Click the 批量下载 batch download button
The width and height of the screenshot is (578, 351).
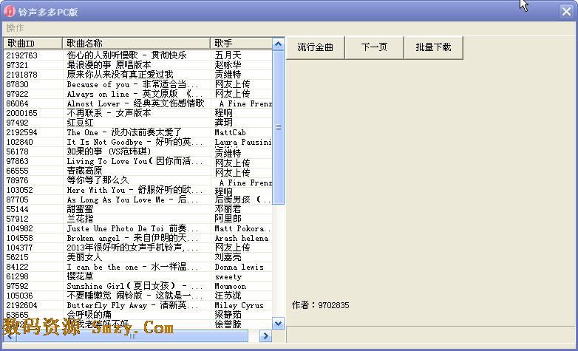(x=433, y=47)
